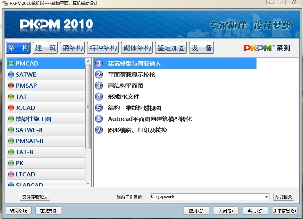Select 画结构平面图 menu entry
The image size is (303, 219).
point(126,86)
